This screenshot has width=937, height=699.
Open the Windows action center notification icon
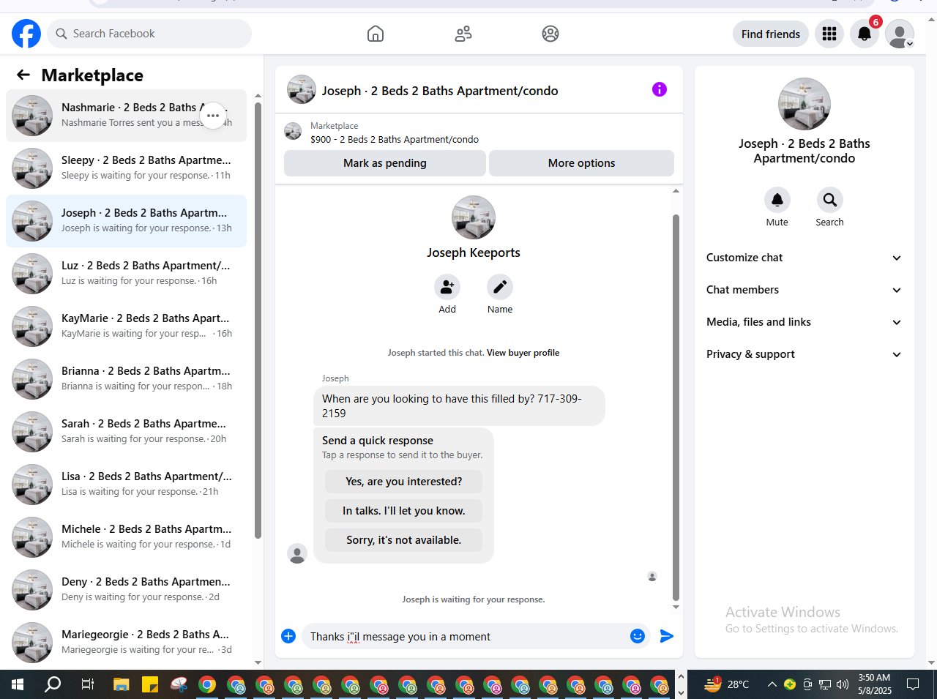(x=913, y=684)
